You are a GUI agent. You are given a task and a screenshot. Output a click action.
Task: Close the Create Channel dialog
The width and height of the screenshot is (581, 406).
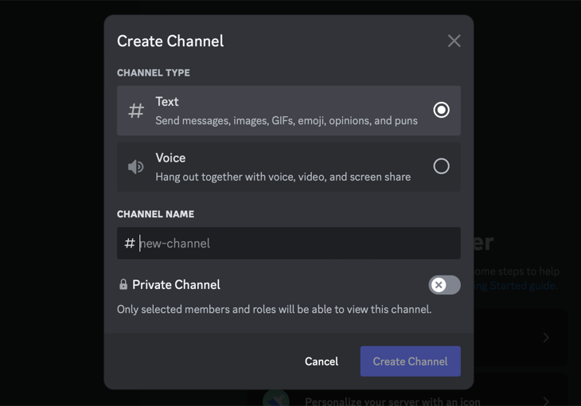pyautogui.click(x=454, y=41)
